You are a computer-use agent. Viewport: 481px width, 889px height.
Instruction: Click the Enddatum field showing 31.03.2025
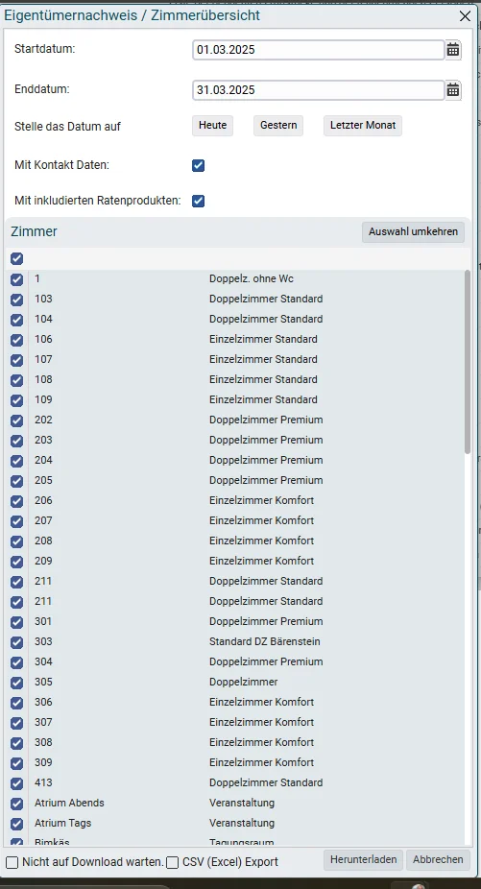coord(318,90)
